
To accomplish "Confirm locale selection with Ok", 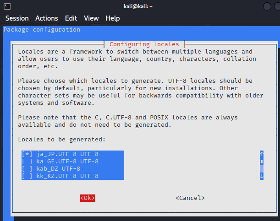I will pos(87,198).
